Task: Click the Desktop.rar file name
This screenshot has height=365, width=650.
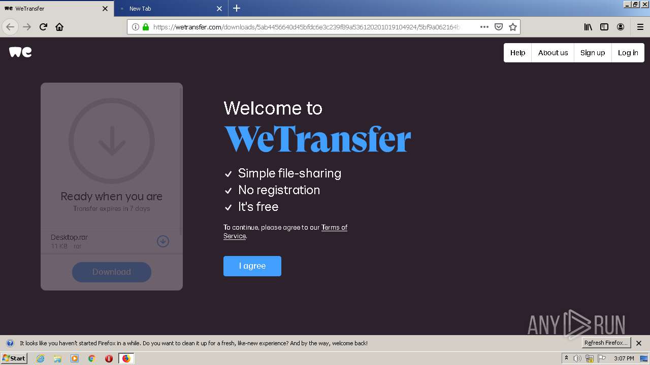Action: tap(69, 237)
